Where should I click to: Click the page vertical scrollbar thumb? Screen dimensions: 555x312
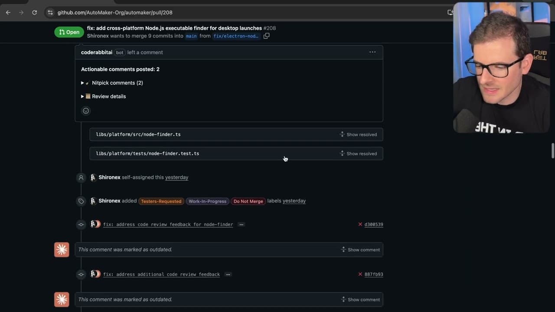click(x=552, y=151)
